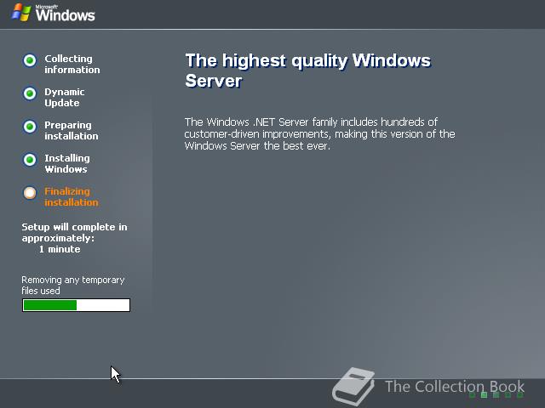Click the Dynamic Update step indicator

pyautogui.click(x=30, y=93)
